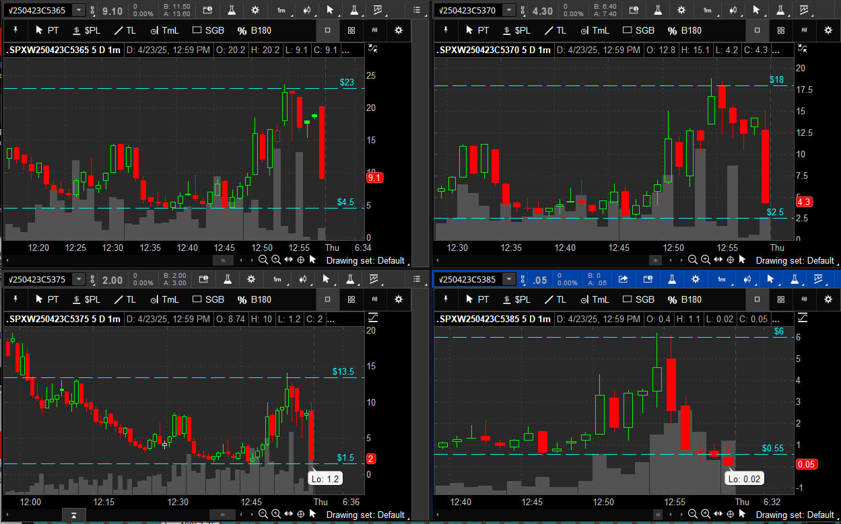This screenshot has height=524, width=841.
Task: Click the symbol link clip icon in C5385 header
Action: point(523,279)
